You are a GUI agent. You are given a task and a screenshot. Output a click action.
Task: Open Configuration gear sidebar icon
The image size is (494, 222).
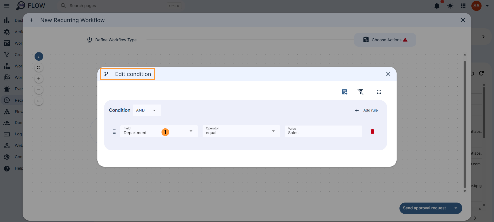7,157
